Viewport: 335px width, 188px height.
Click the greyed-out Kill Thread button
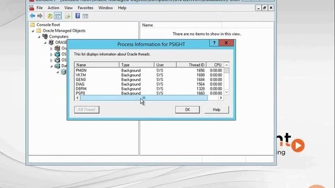click(86, 110)
